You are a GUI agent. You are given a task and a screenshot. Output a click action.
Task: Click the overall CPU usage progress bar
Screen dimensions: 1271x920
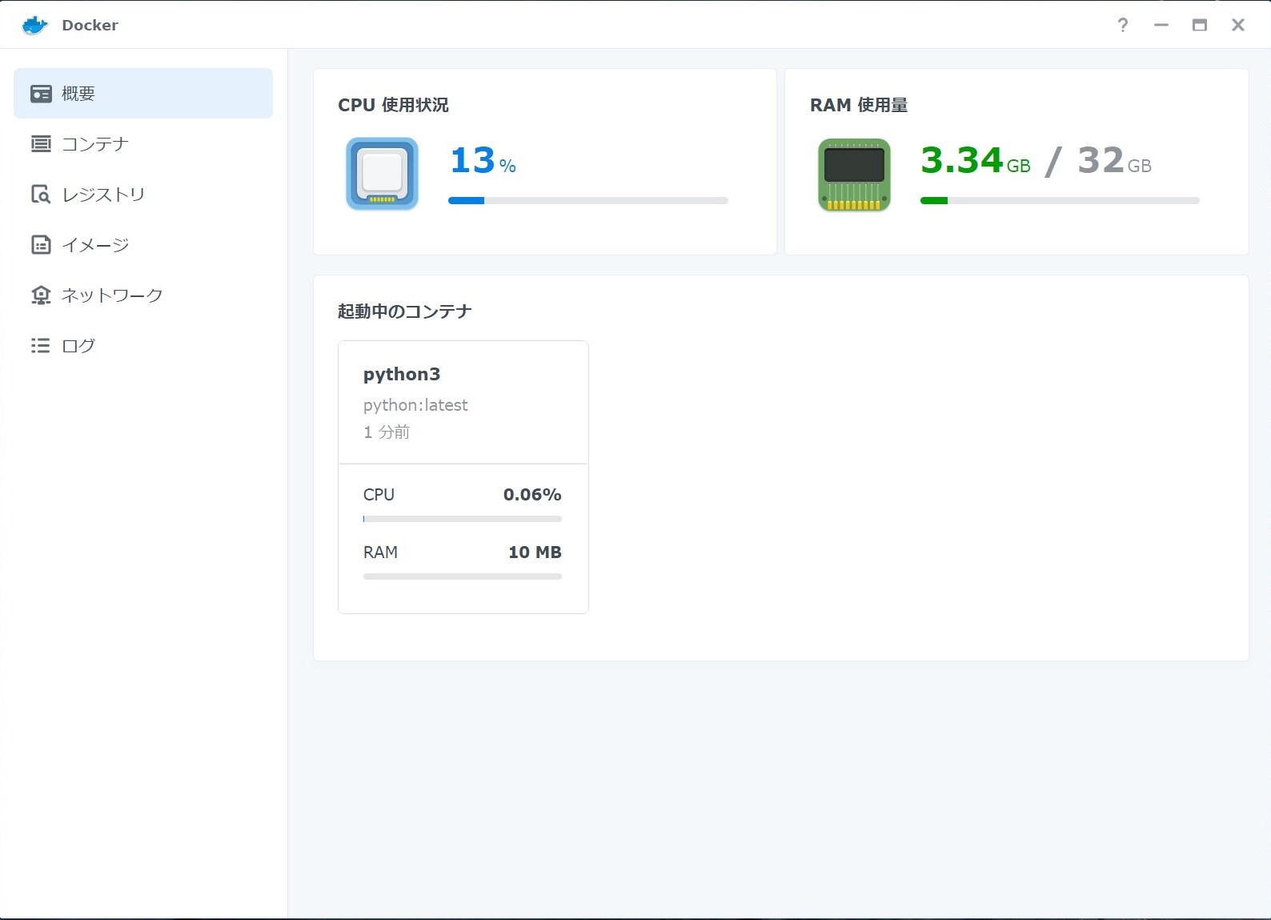(x=588, y=200)
